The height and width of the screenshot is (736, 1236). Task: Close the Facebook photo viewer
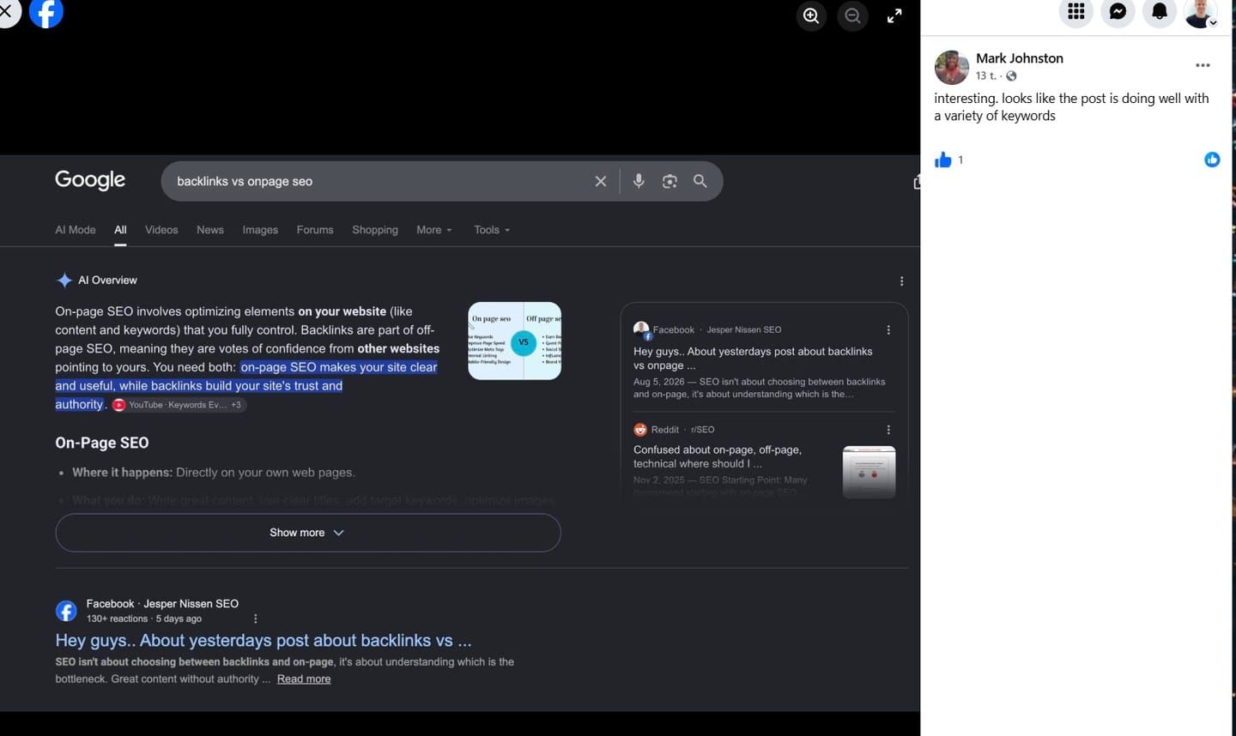(x=6, y=11)
